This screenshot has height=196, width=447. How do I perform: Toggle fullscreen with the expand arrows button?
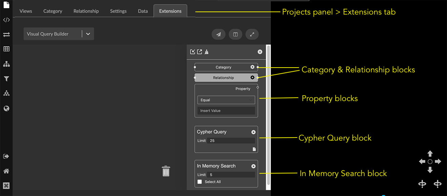point(252,34)
